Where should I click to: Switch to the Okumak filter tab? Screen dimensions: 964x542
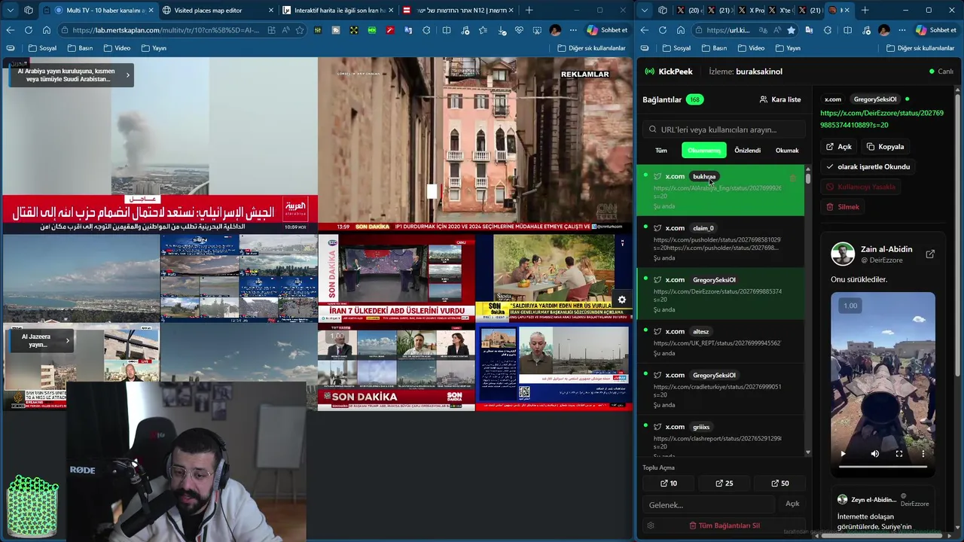point(787,151)
